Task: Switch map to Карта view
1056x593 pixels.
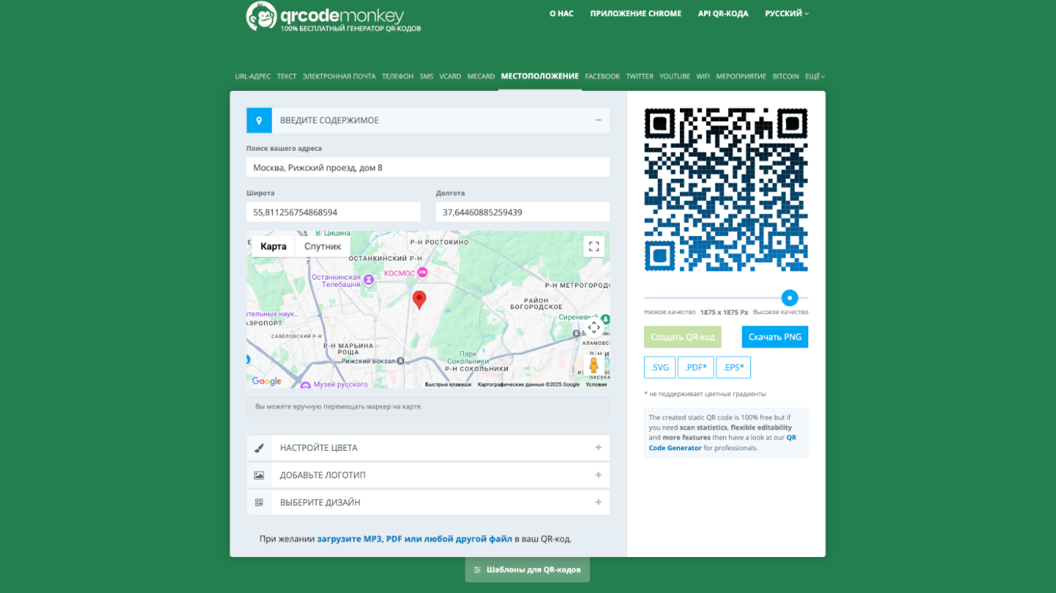Action: pos(273,247)
